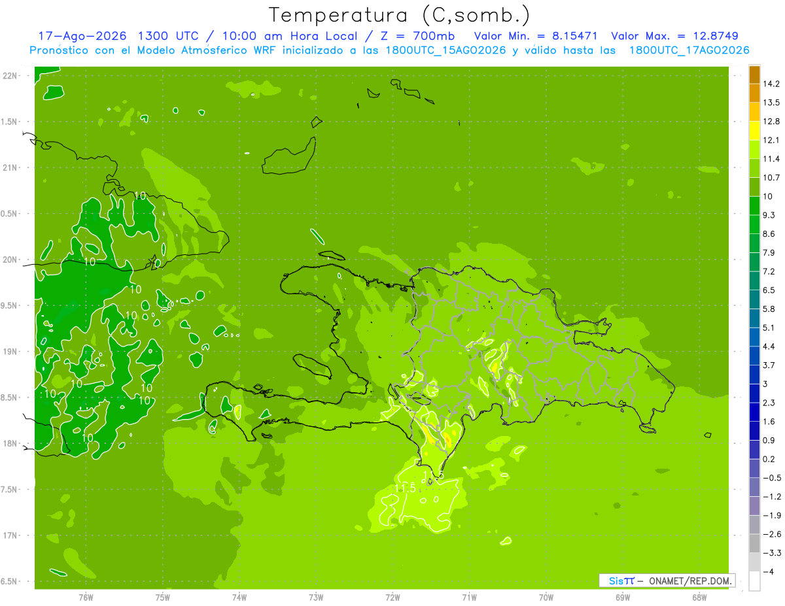
Task: Click the orange colorbar swatch between 13.5 and 14.2
Action: click(754, 93)
